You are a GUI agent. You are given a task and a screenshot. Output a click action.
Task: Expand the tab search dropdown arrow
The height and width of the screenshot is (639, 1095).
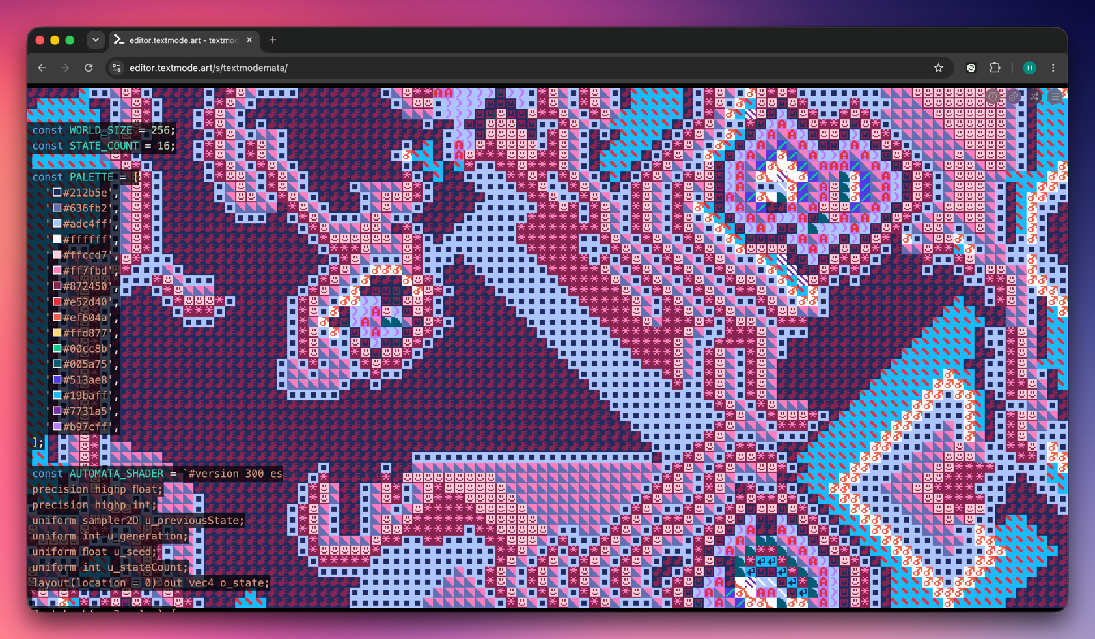point(96,40)
